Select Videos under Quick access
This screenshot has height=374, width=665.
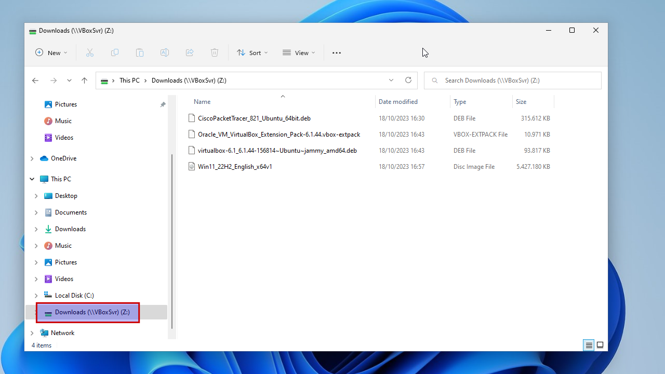(x=64, y=138)
